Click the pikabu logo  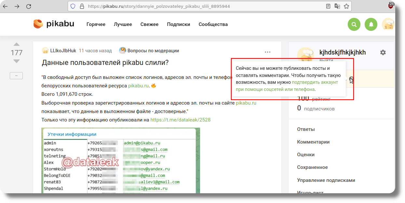click(54, 24)
